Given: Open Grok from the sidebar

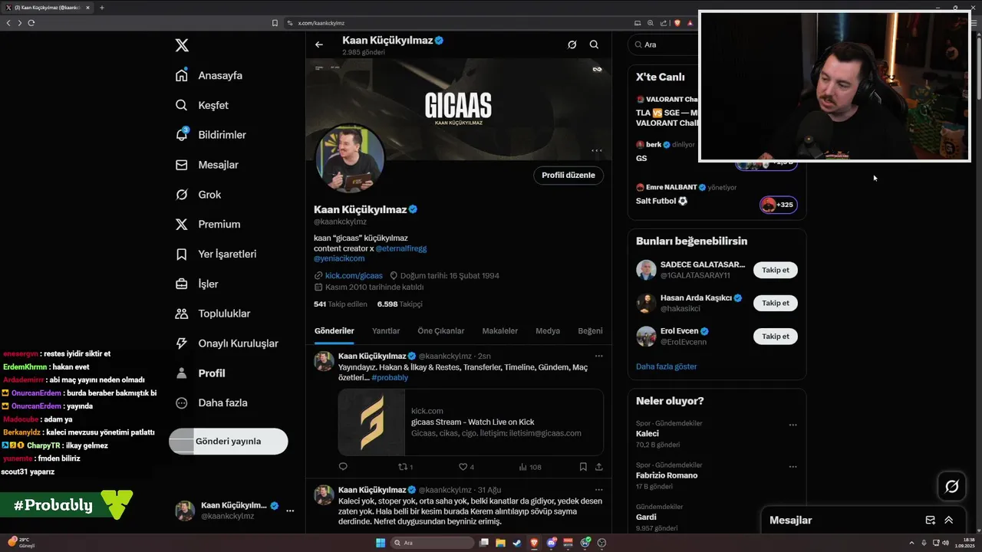Looking at the screenshot, I should point(199,195).
